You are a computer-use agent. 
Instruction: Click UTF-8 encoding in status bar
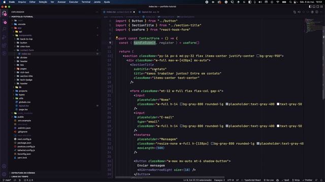(x=231, y=180)
